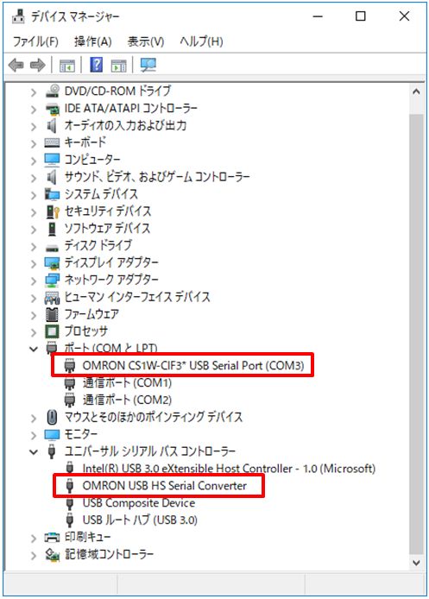Select 通信ポート (COM2) entry

pyautogui.click(x=127, y=400)
